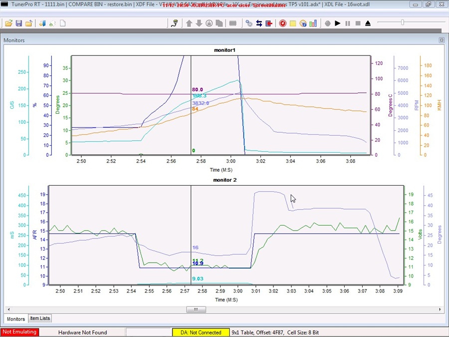This screenshot has width=449, height=337.
Task: Click the 16 degrees value in monitor 2
Action: point(195,248)
